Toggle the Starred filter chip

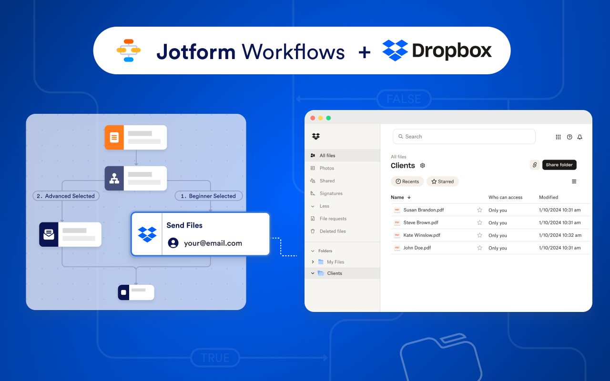(x=443, y=181)
